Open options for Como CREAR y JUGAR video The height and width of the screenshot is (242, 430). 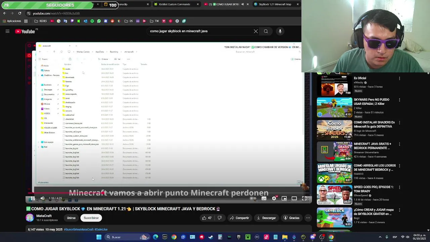coord(399,210)
